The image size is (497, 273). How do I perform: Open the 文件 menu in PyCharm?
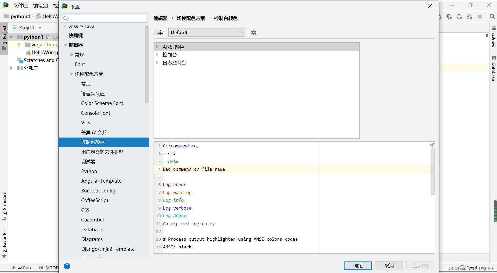pyautogui.click(x=21, y=5)
